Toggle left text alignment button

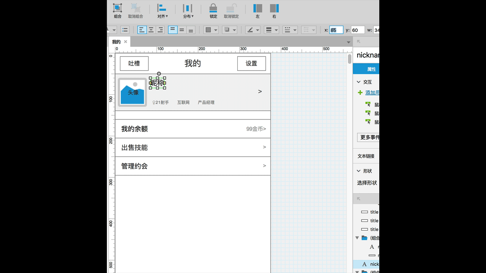point(142,30)
